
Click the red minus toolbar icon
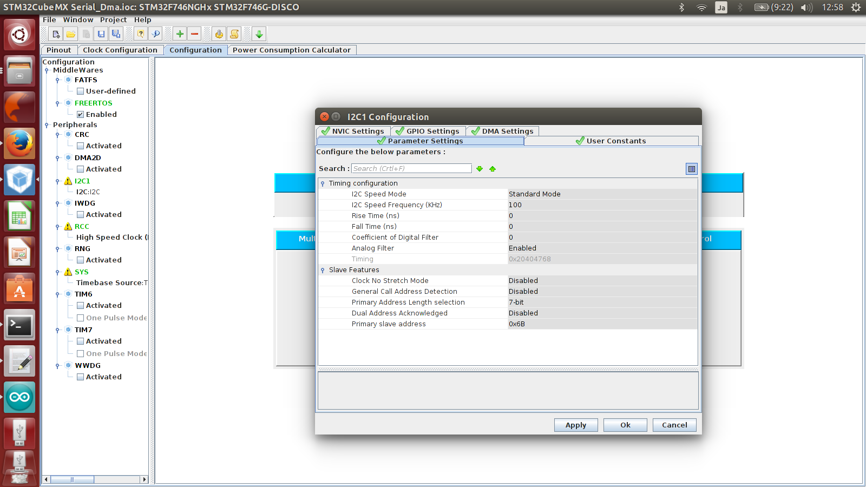[x=195, y=34]
